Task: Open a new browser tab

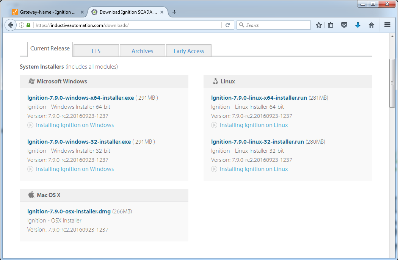Action: 174,12
